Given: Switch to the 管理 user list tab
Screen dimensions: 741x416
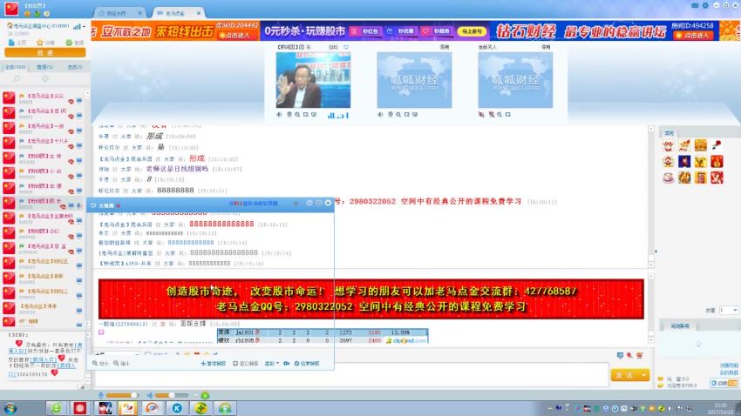Looking at the screenshot, I should pos(44,67).
